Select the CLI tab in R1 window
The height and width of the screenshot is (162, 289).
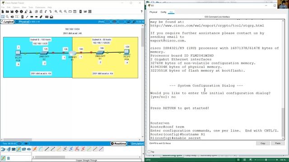[171, 12]
